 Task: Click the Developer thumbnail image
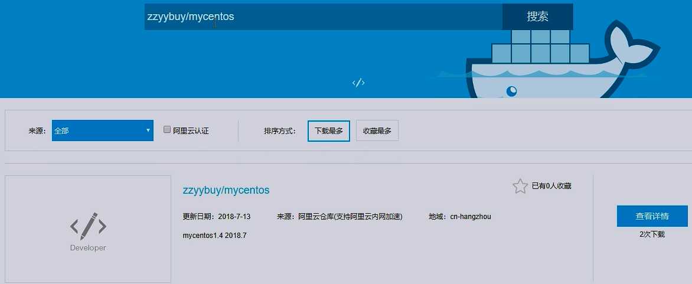pos(88,229)
